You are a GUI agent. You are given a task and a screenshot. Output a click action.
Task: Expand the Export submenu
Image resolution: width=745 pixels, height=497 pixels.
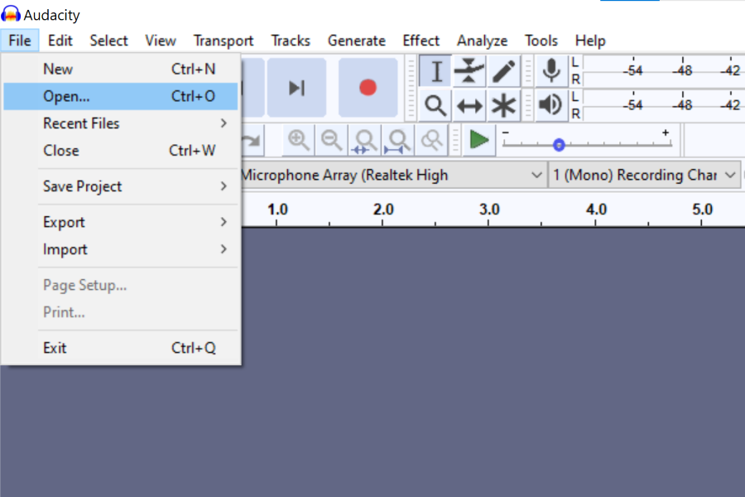(x=121, y=222)
